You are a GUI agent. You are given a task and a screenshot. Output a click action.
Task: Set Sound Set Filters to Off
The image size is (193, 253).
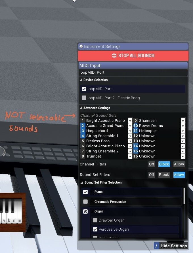(x=152, y=175)
